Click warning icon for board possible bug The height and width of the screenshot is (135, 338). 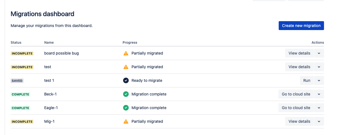[x=126, y=53]
